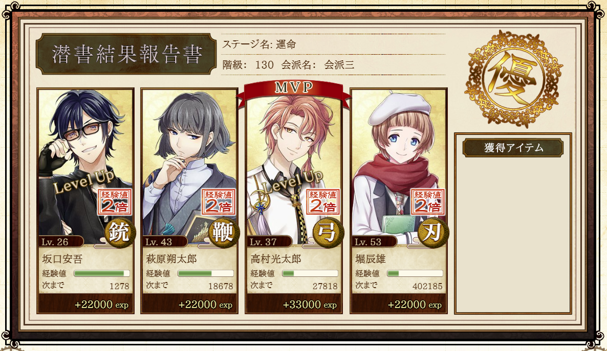The image size is (607, 351).
Task: Click the 鞭 whip weapon badge
Action: [x=224, y=232]
